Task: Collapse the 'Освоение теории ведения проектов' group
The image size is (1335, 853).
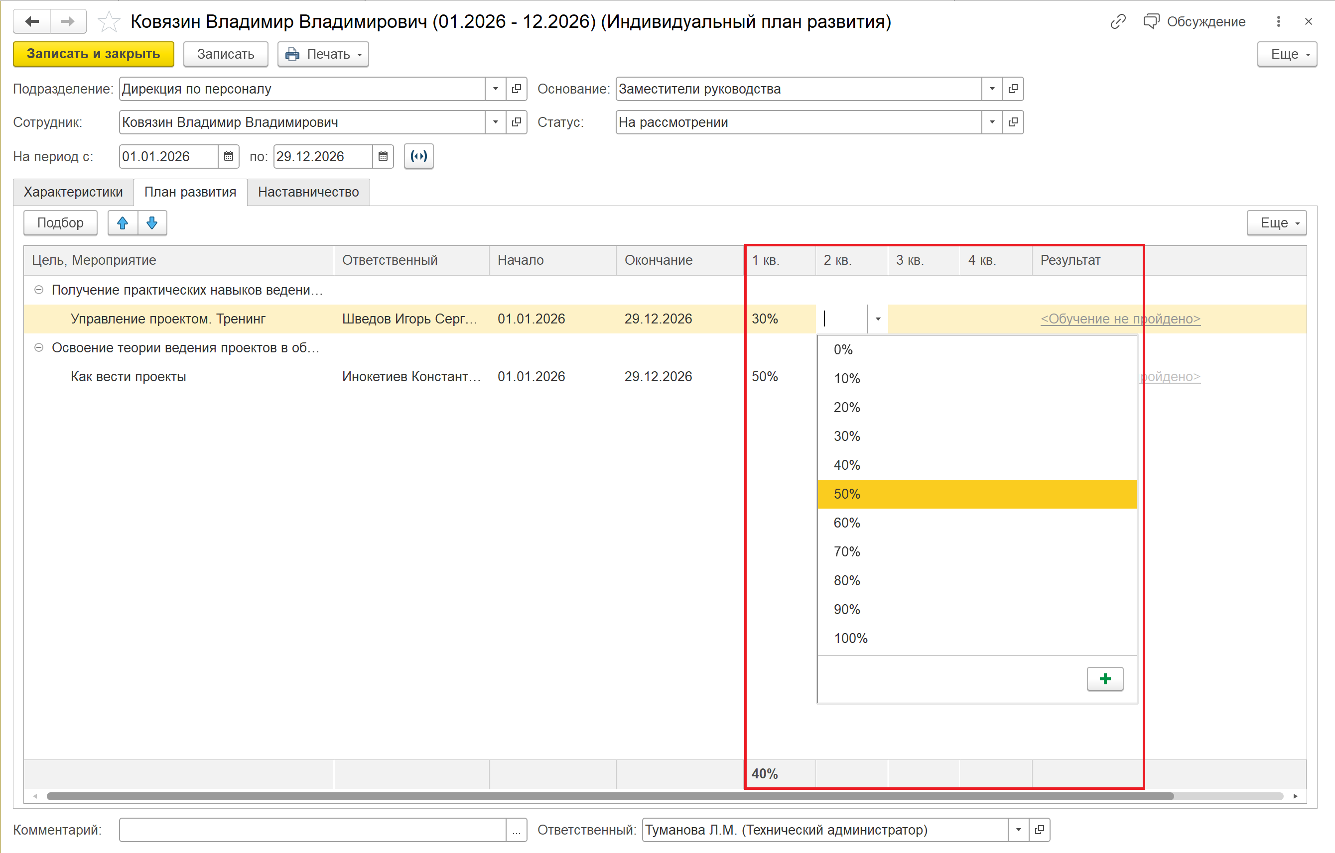Action: tap(39, 347)
